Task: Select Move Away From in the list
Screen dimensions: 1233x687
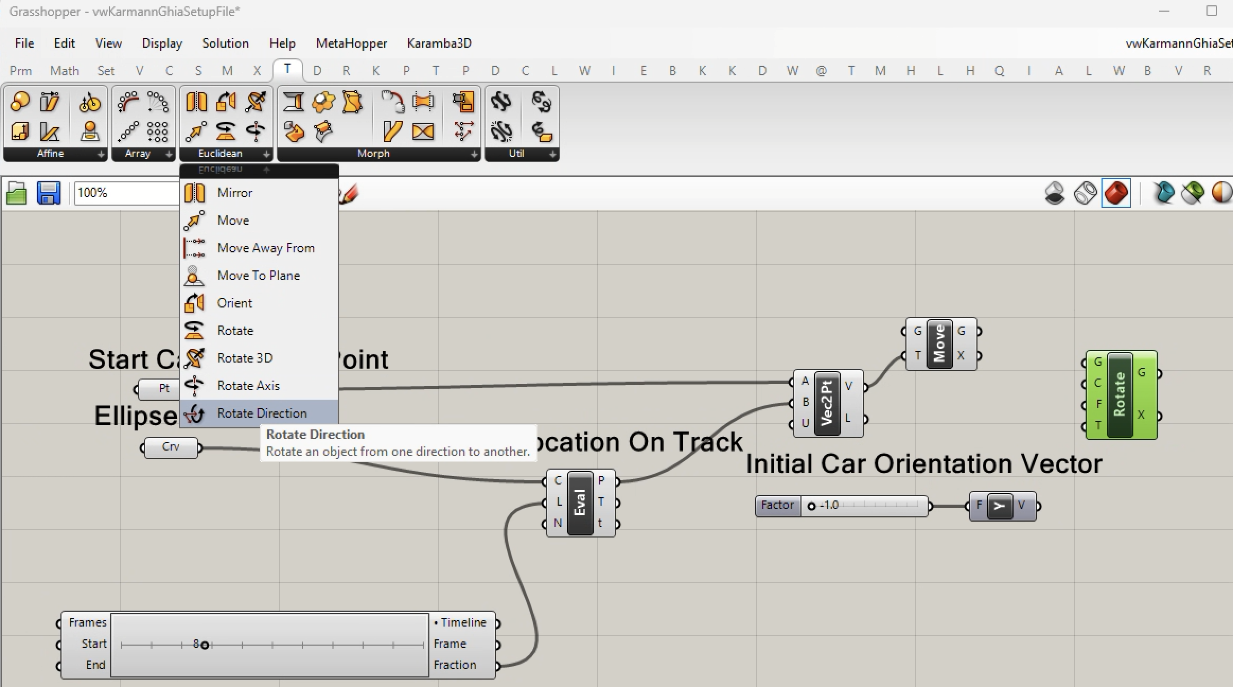Action: 265,248
